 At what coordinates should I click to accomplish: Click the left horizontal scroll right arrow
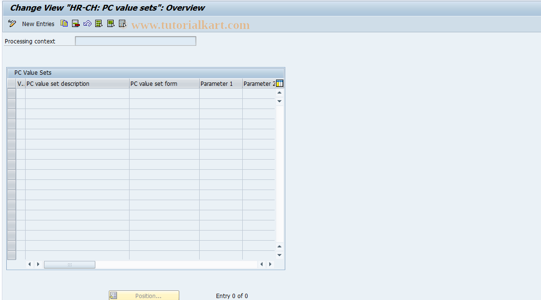[38, 264]
